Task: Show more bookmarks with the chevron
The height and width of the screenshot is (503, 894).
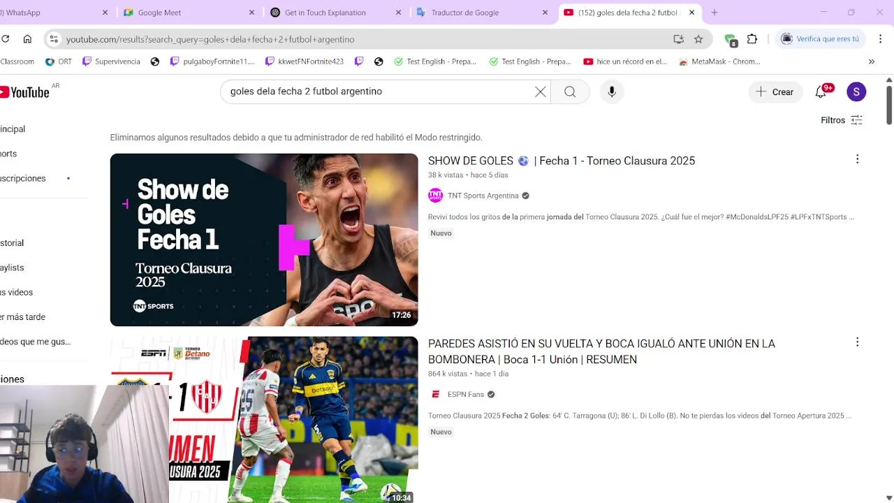Action: (x=872, y=61)
